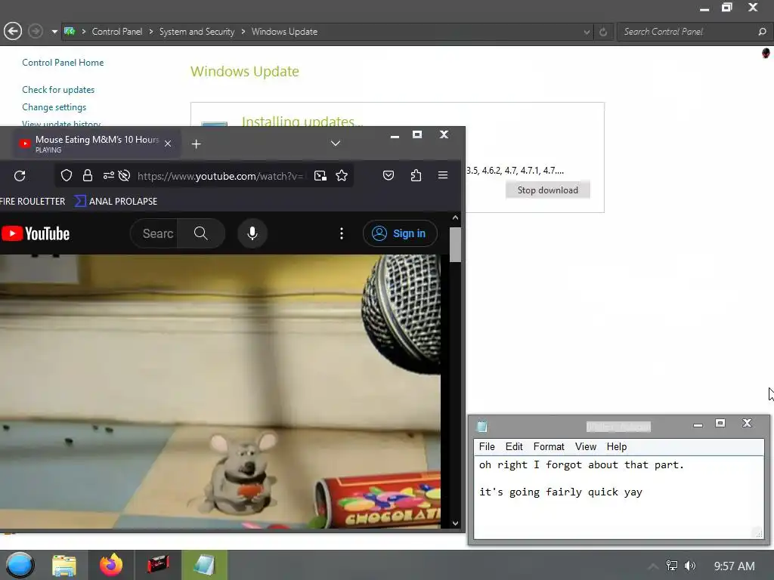This screenshot has height=580, width=774.
Task: Open the site permissions icon
Action: pyautogui.click(x=109, y=175)
